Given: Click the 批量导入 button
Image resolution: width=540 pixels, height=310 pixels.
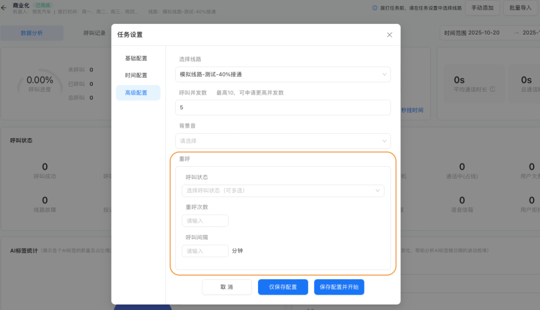Looking at the screenshot, I should pyautogui.click(x=520, y=8).
